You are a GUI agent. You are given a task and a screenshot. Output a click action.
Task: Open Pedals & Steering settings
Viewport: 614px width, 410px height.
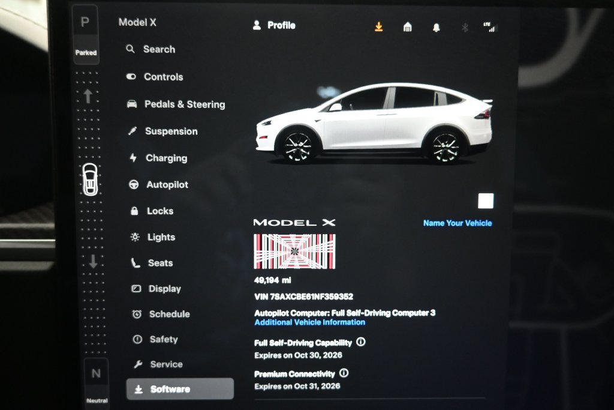point(176,104)
